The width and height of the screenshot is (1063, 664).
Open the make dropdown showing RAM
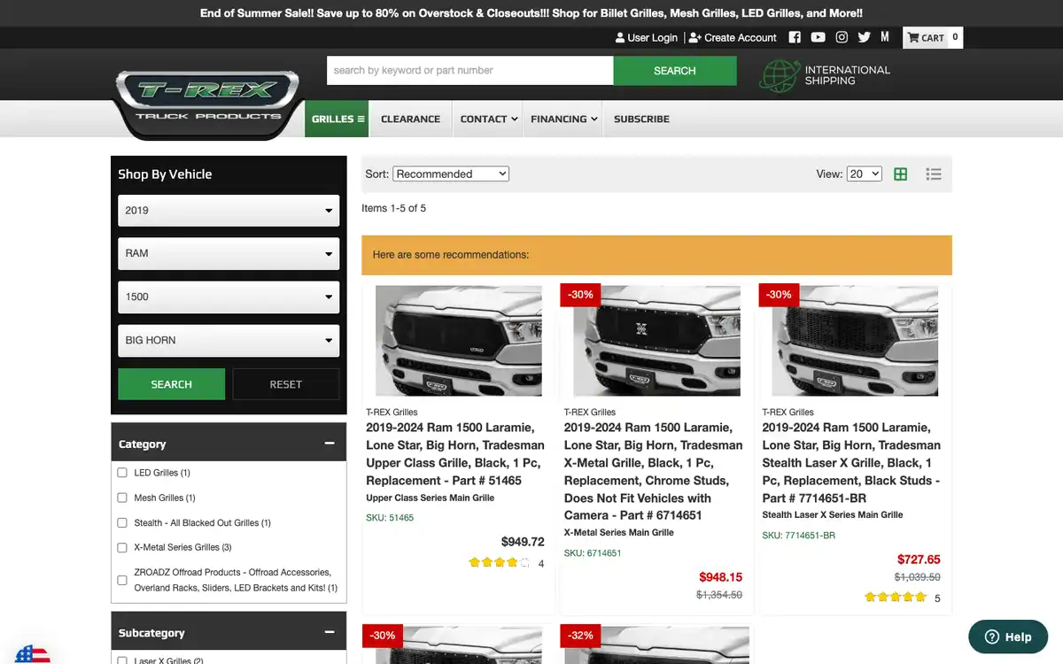tap(229, 253)
